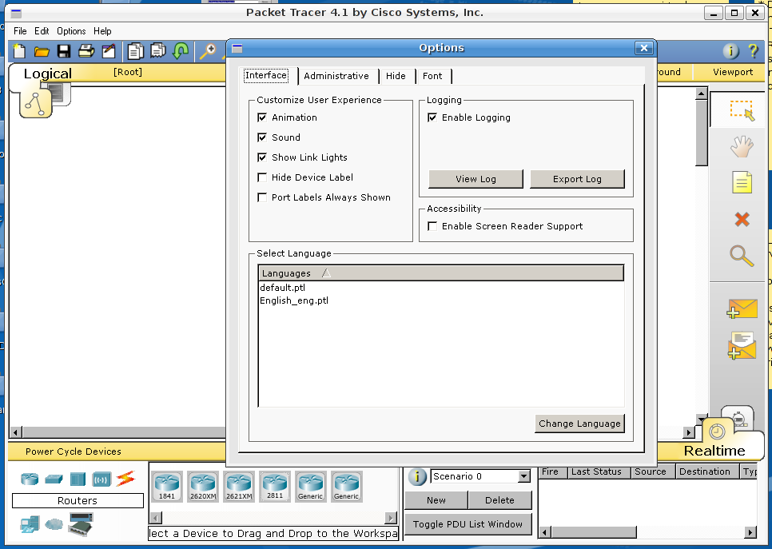Pick the 1841 router device
Viewport: 772px width, 549px height.
167,487
